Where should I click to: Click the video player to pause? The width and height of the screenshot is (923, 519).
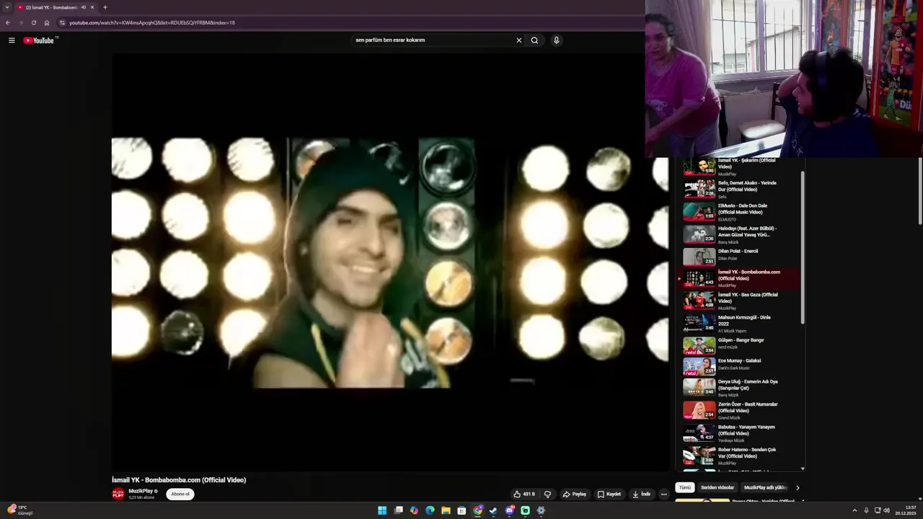tap(390, 263)
